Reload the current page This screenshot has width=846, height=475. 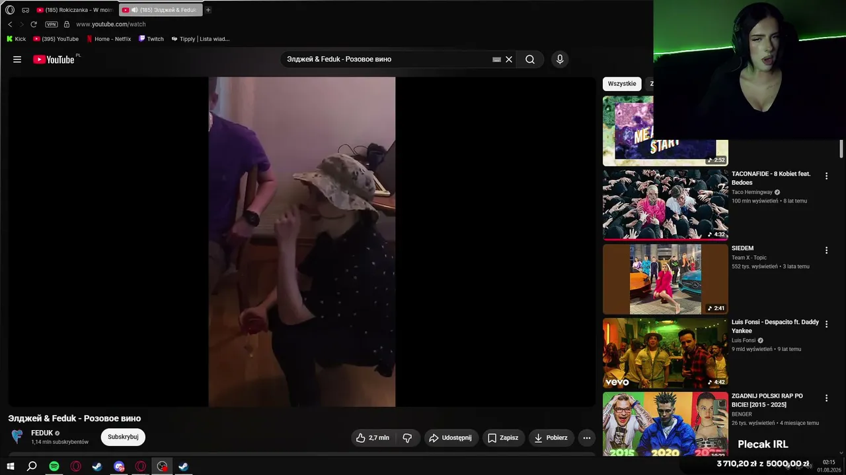[34, 24]
